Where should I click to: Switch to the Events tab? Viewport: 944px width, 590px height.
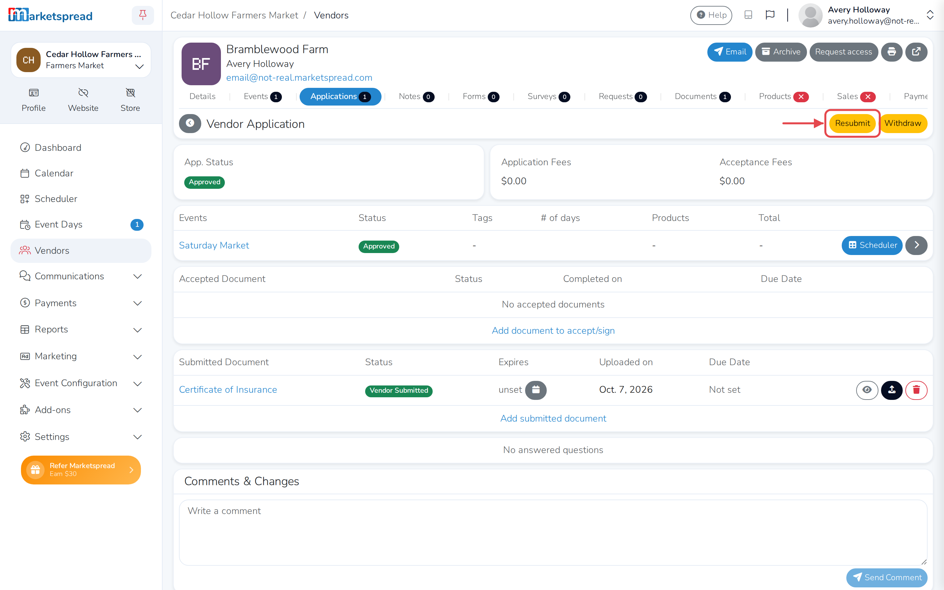pyautogui.click(x=262, y=96)
